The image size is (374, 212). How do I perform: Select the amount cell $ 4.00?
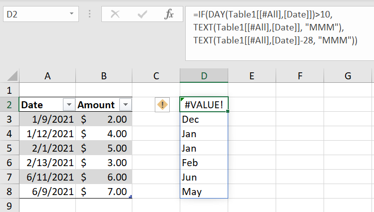(104, 134)
